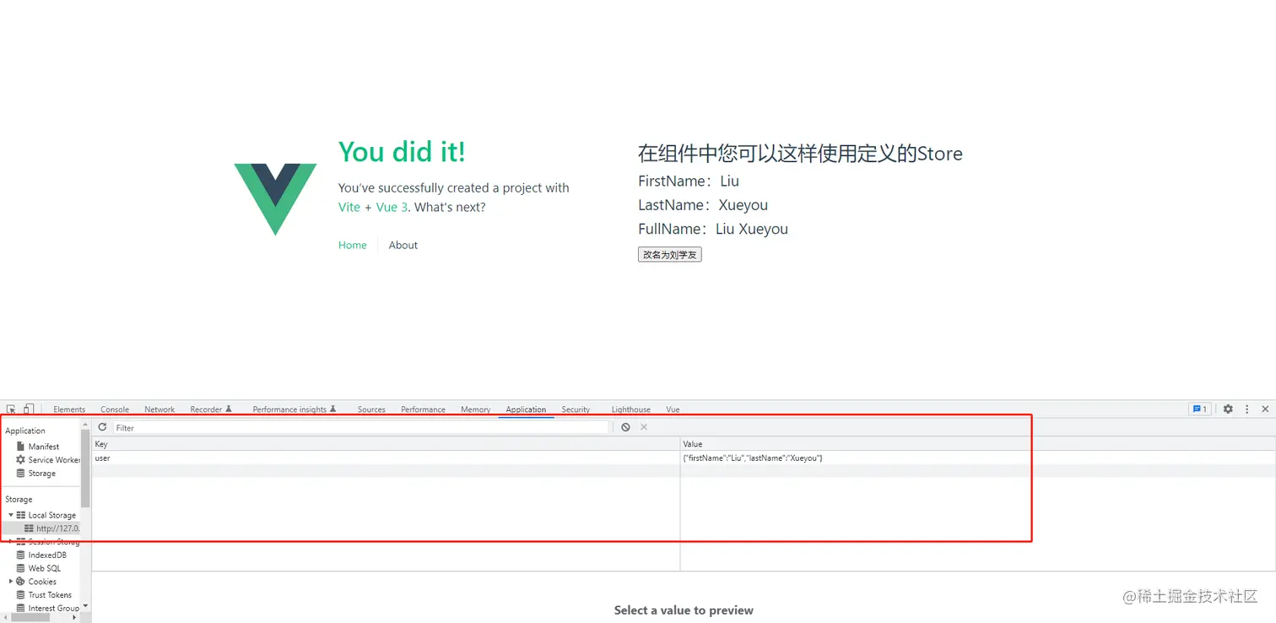Click the 'FullName: Liu Xueyou' text
Screen dimensions: 1276x623
click(713, 229)
